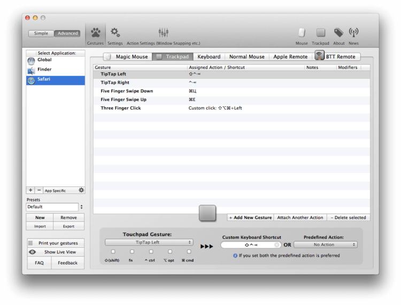Add application with plus button
The height and width of the screenshot is (305, 401).
(x=30, y=190)
